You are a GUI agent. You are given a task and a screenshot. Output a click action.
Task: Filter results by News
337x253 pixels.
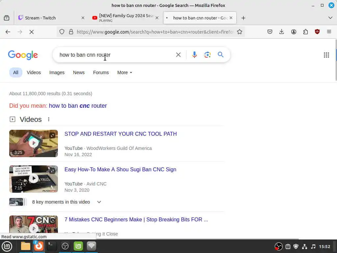79,73
